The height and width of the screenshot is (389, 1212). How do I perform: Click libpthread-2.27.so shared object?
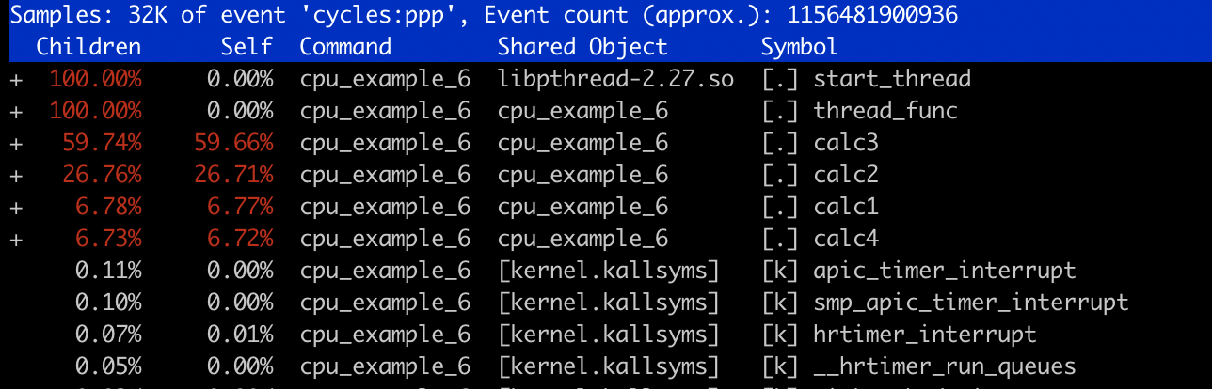pyautogui.click(x=615, y=79)
